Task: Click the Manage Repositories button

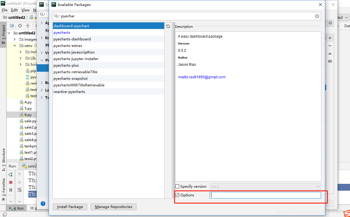Action: (113, 207)
